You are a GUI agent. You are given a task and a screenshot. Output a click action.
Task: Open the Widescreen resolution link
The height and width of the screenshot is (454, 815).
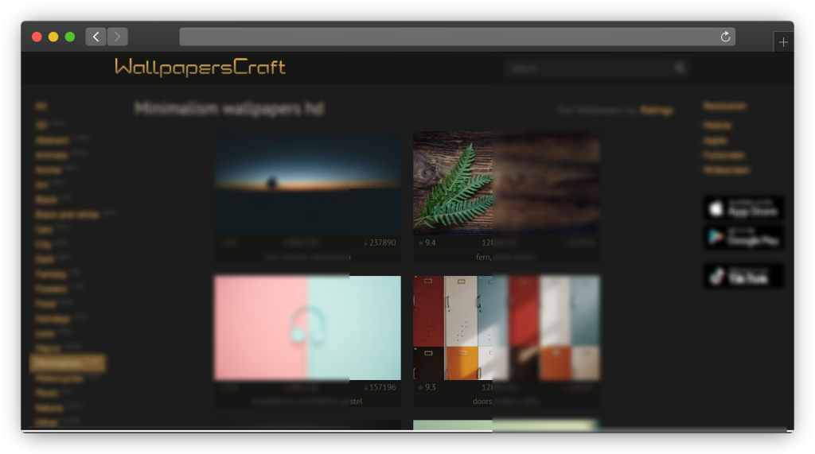(726, 169)
